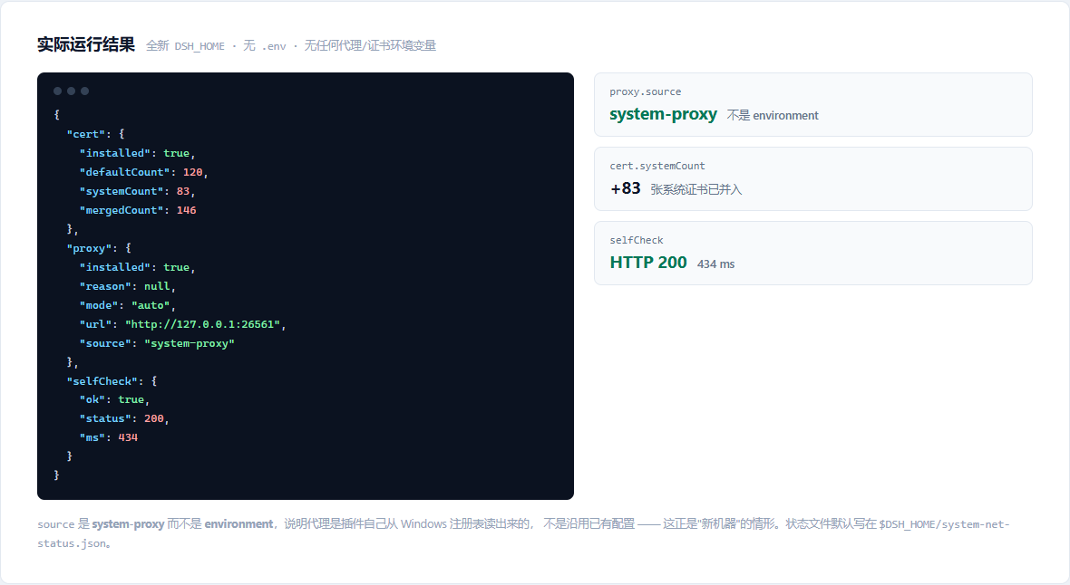Select the "ms": 434 line
Image resolution: width=1070 pixels, height=585 pixels.
109,437
